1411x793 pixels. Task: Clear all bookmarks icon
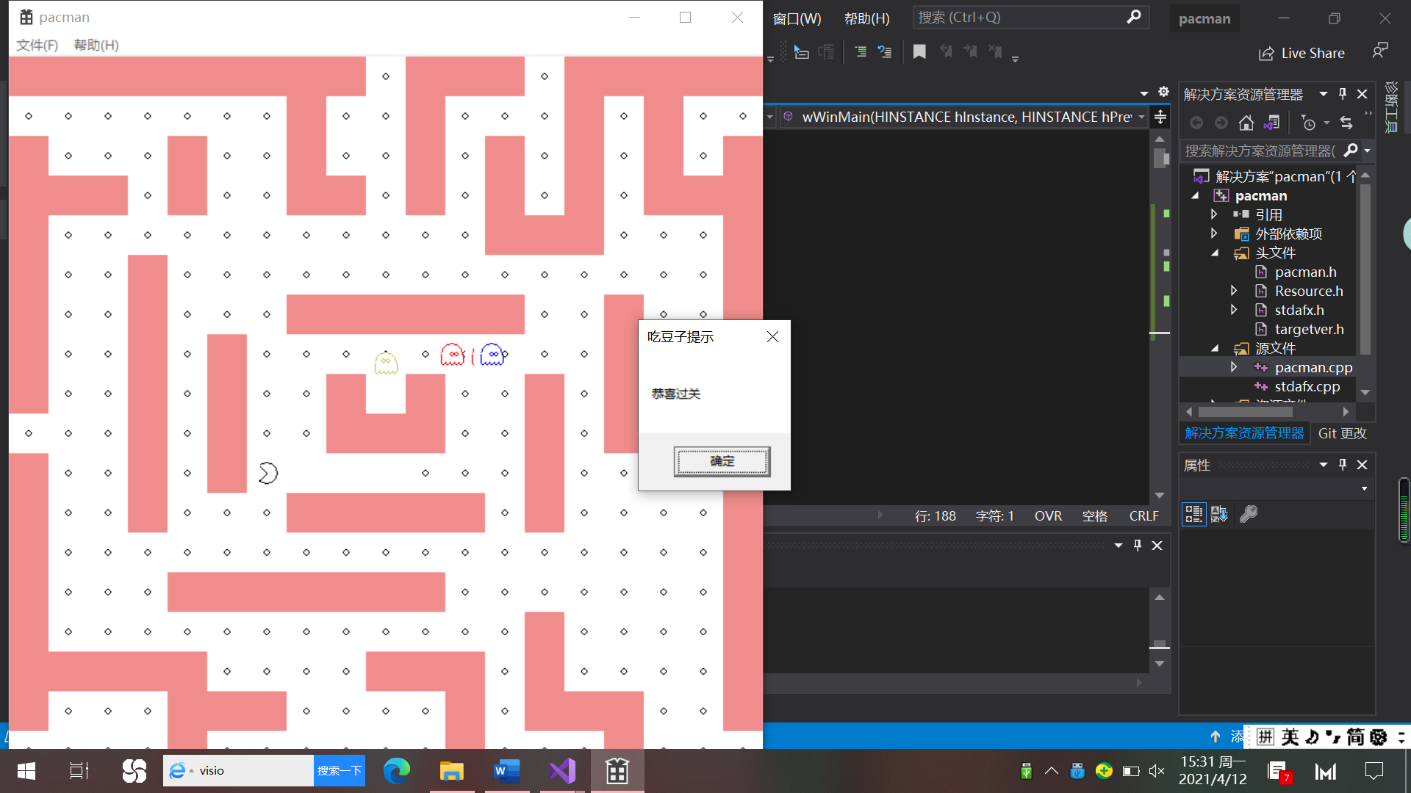[996, 51]
